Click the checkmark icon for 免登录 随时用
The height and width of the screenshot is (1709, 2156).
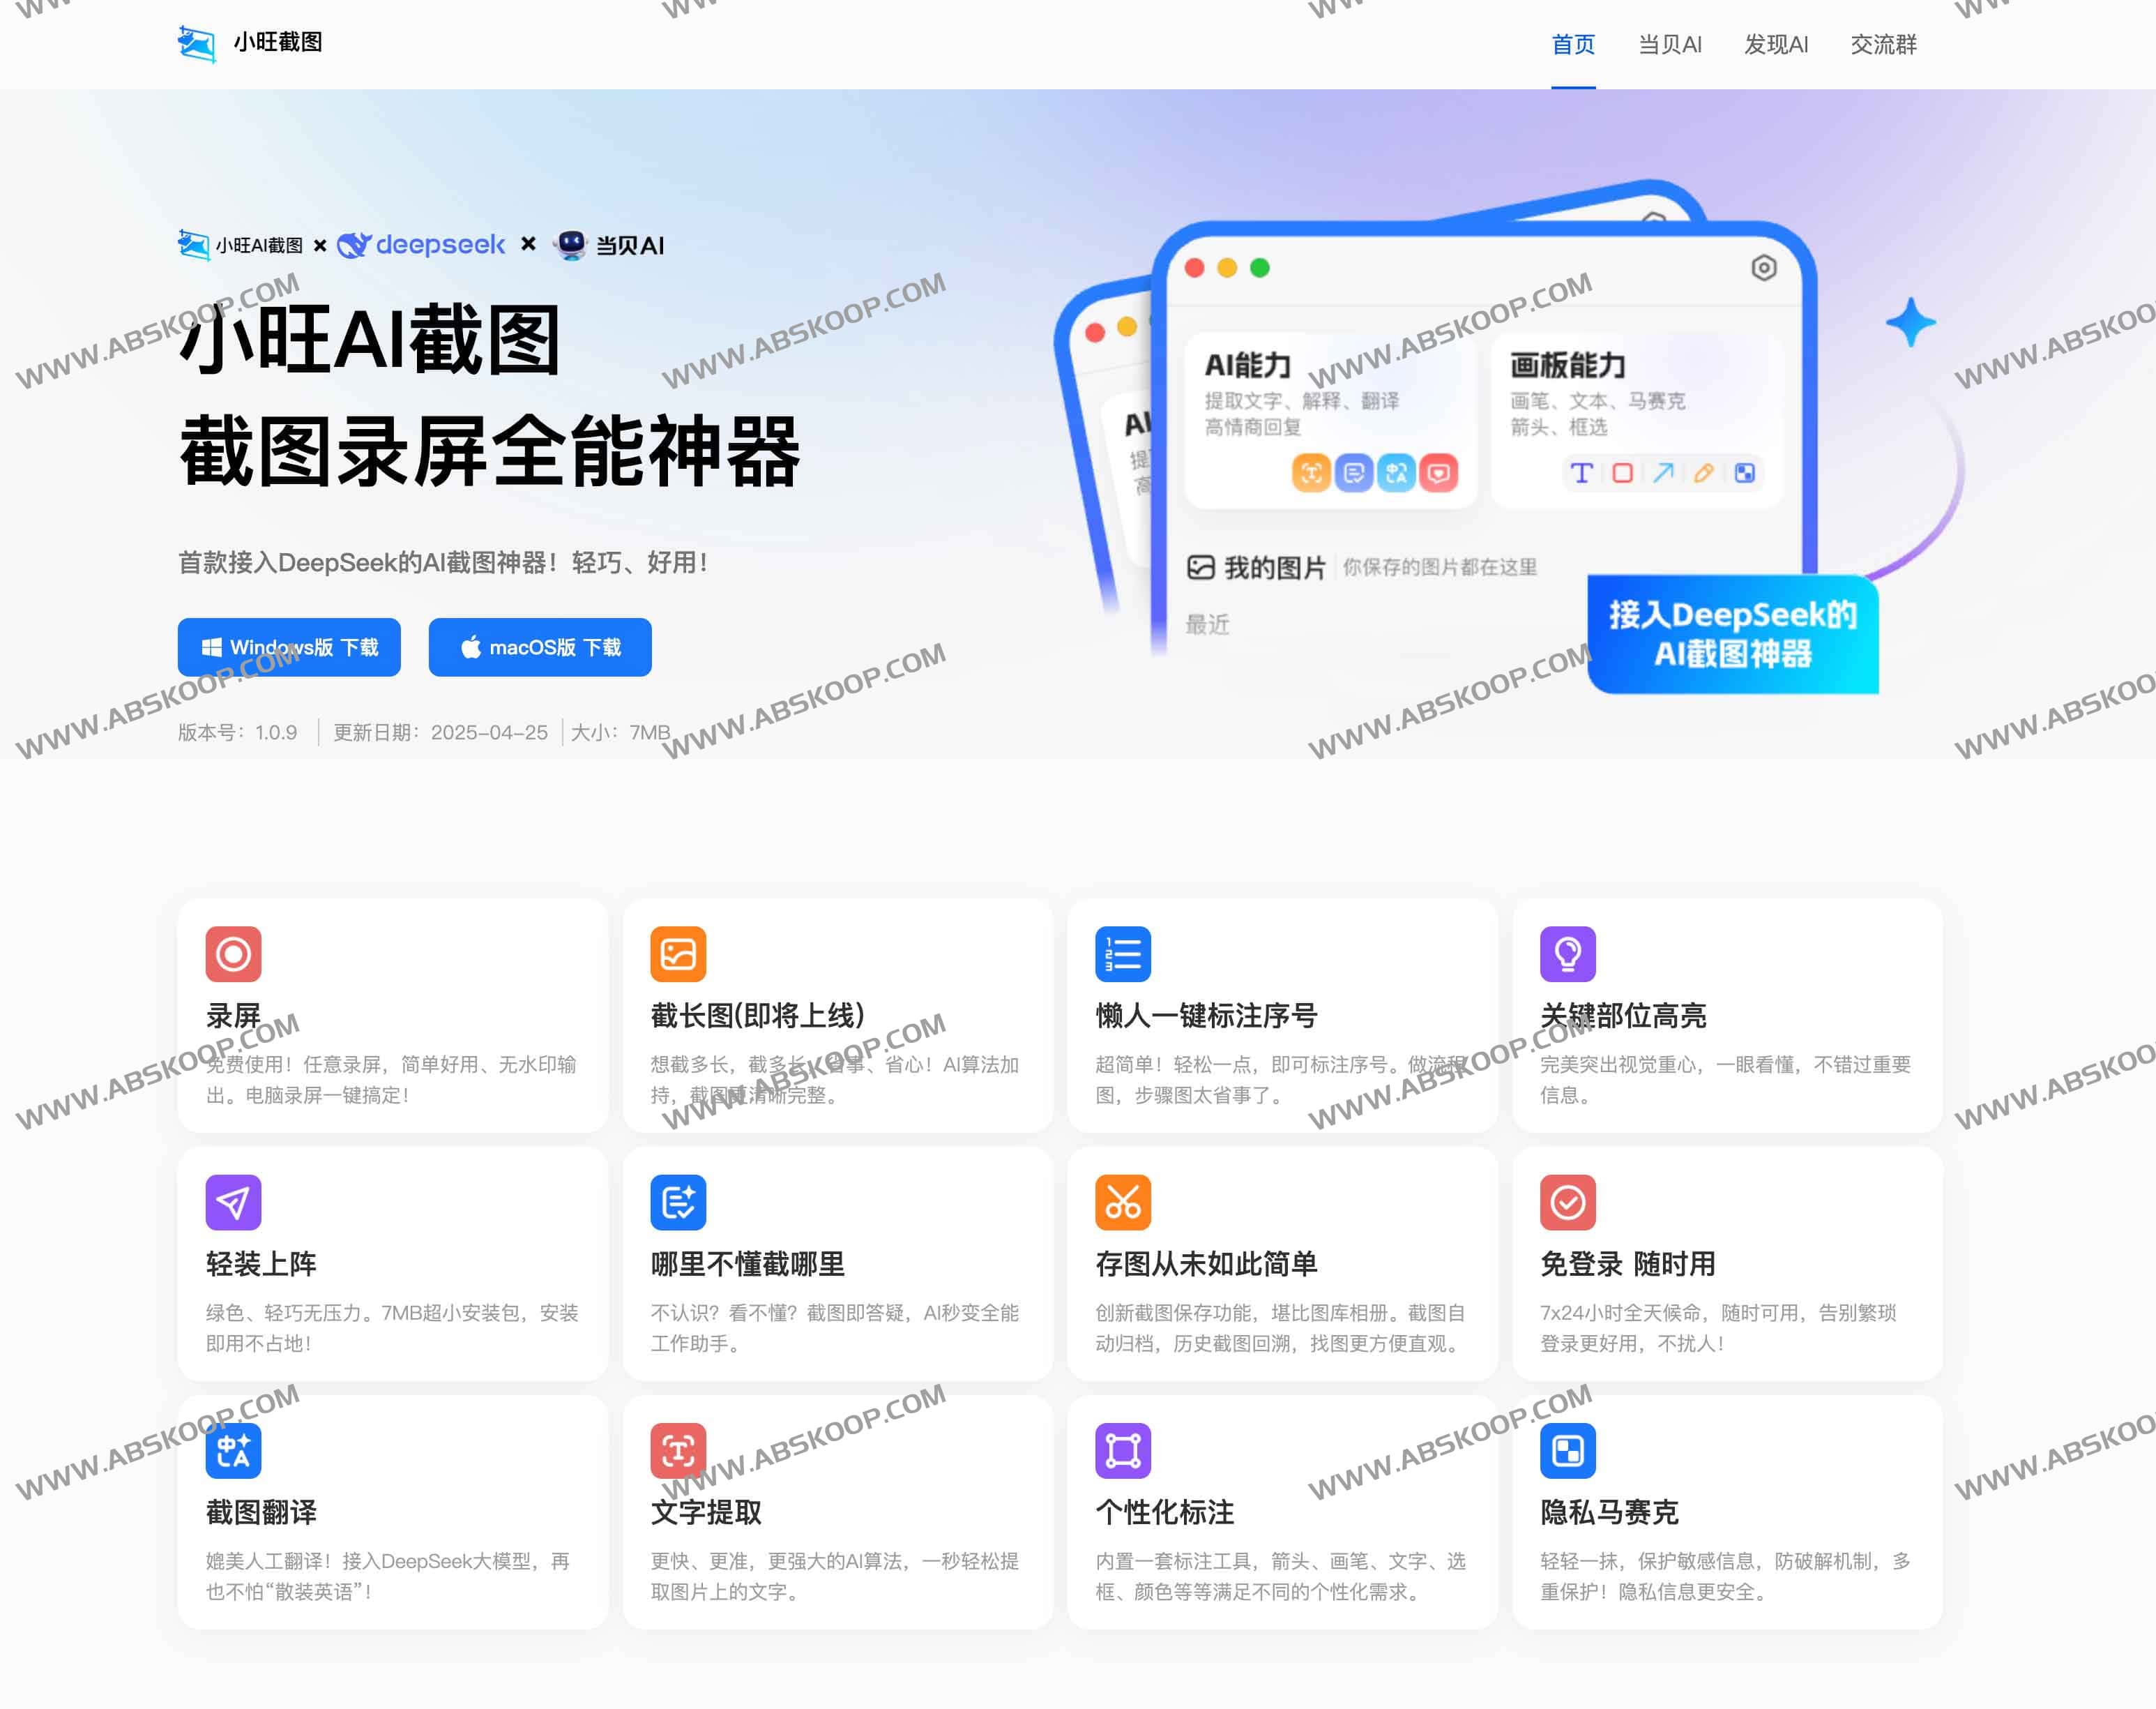1568,1202
